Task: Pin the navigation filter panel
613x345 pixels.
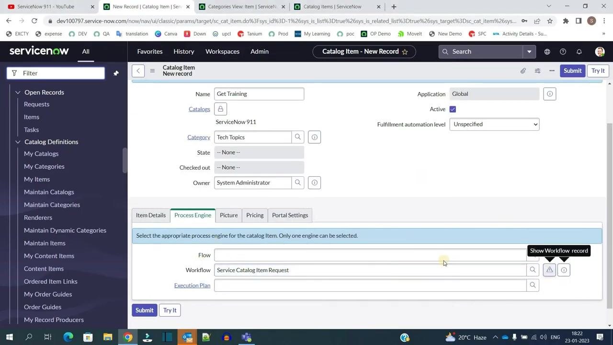Action: click(x=116, y=73)
